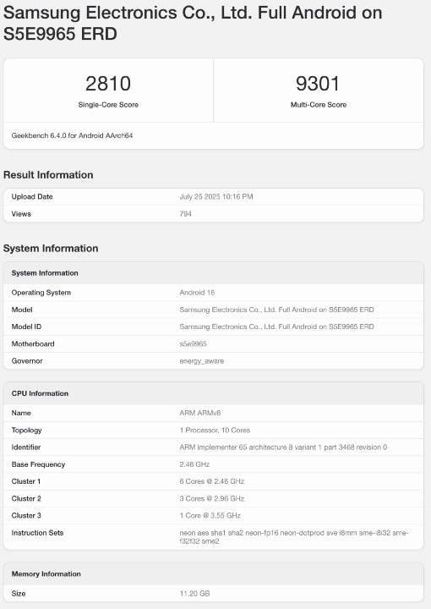Click the Model ID row's Samsung value
Viewport: 431px width, 609px height.
pyautogui.click(x=276, y=326)
